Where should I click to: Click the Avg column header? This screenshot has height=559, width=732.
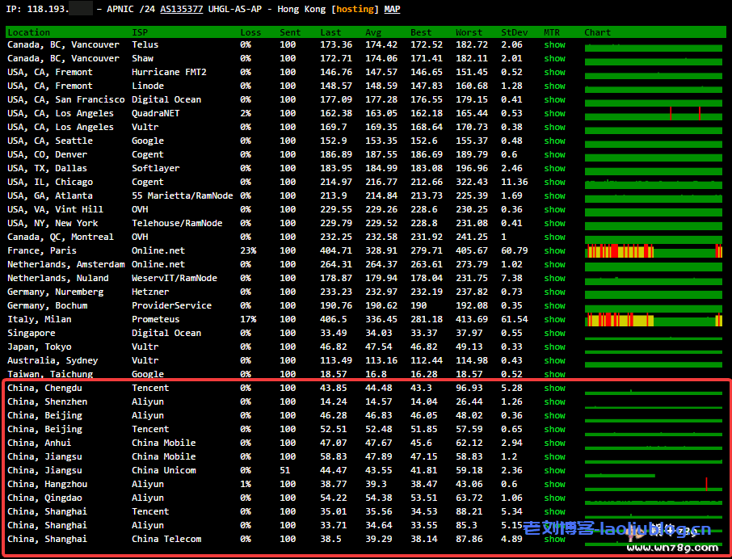tap(373, 32)
